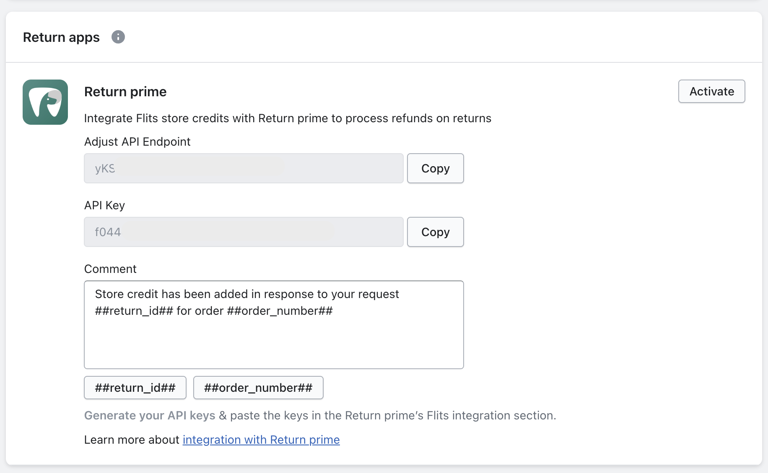Click the Learn more about text
This screenshot has height=473, width=768.
(132, 440)
